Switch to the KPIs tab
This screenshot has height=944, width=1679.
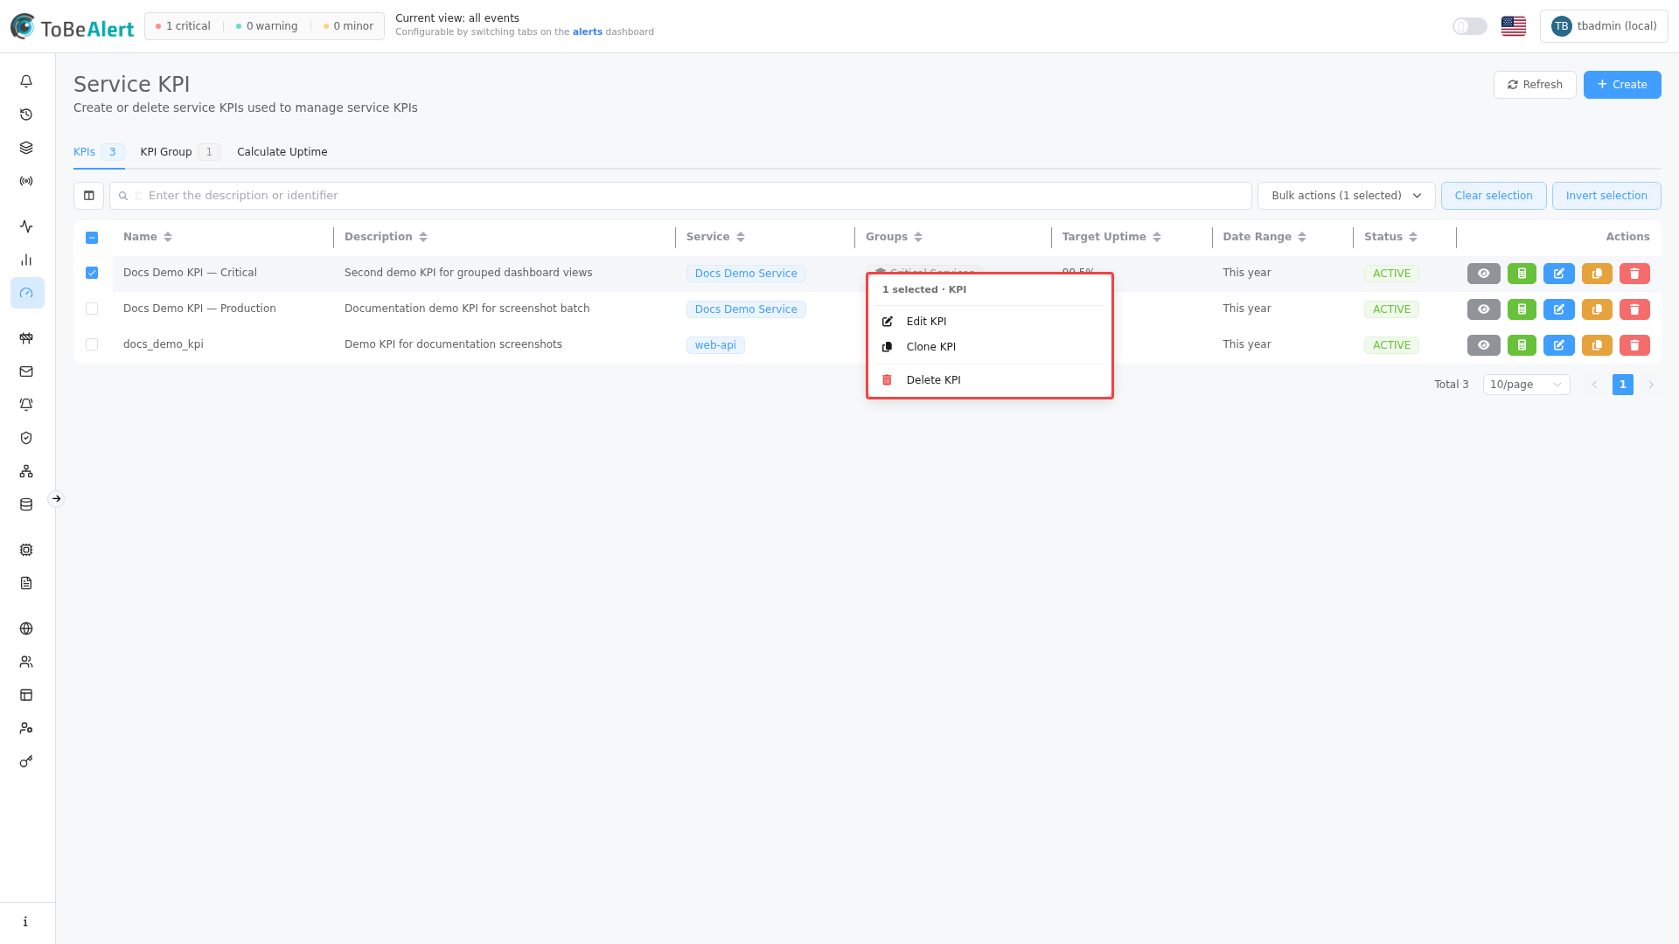pos(99,152)
